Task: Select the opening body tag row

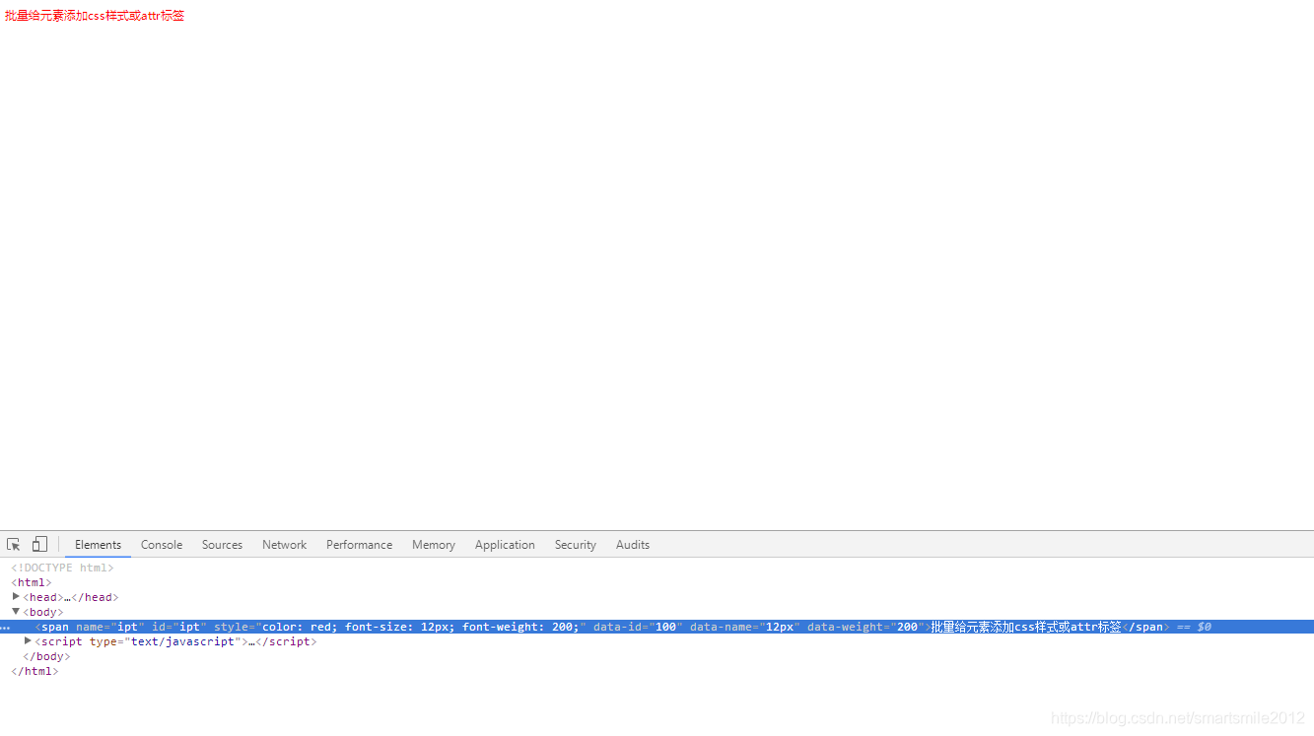Action: click(43, 612)
